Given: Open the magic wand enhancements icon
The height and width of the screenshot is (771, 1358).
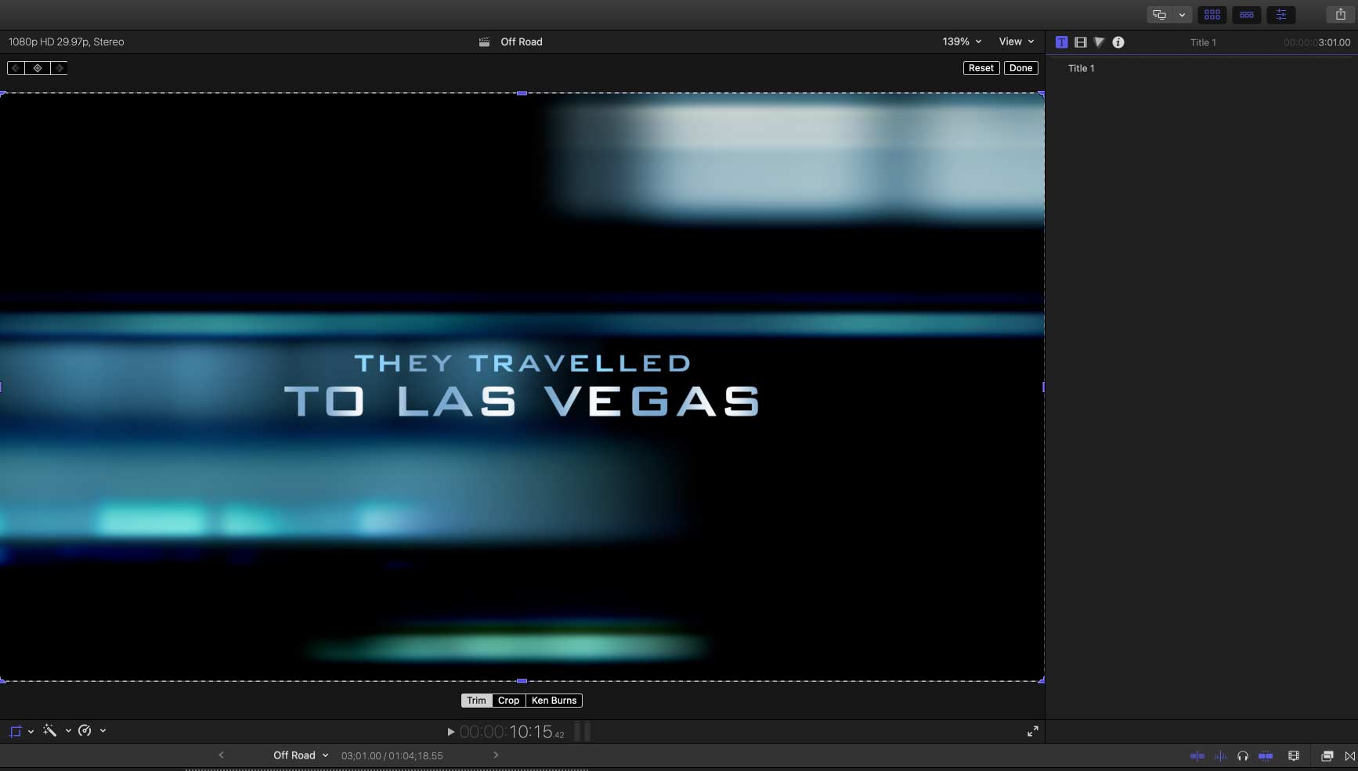Looking at the screenshot, I should pyautogui.click(x=50, y=731).
